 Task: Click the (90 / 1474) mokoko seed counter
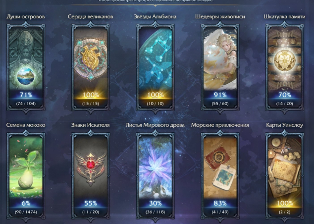[26, 212]
